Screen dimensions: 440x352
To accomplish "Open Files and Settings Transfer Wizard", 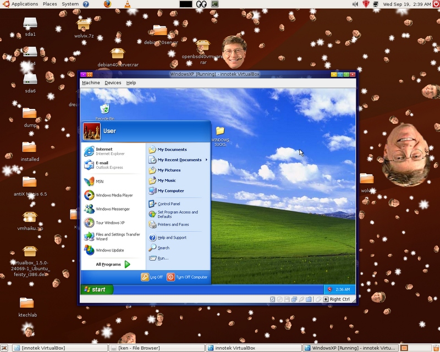I will [x=113, y=237].
